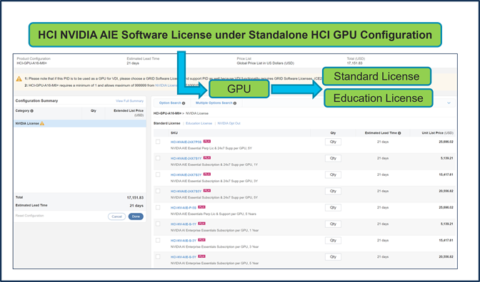Click the Reset Configuration link
Screen dimensions: 480x282
click(x=30, y=216)
